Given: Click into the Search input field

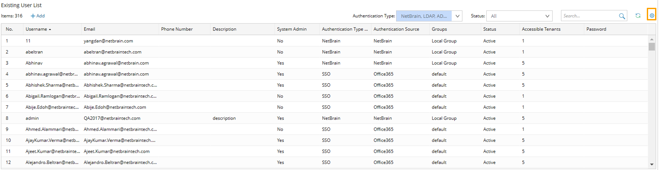Looking at the screenshot, I should (590, 16).
